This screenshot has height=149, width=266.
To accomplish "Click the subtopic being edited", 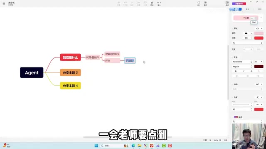I will pos(130,60).
